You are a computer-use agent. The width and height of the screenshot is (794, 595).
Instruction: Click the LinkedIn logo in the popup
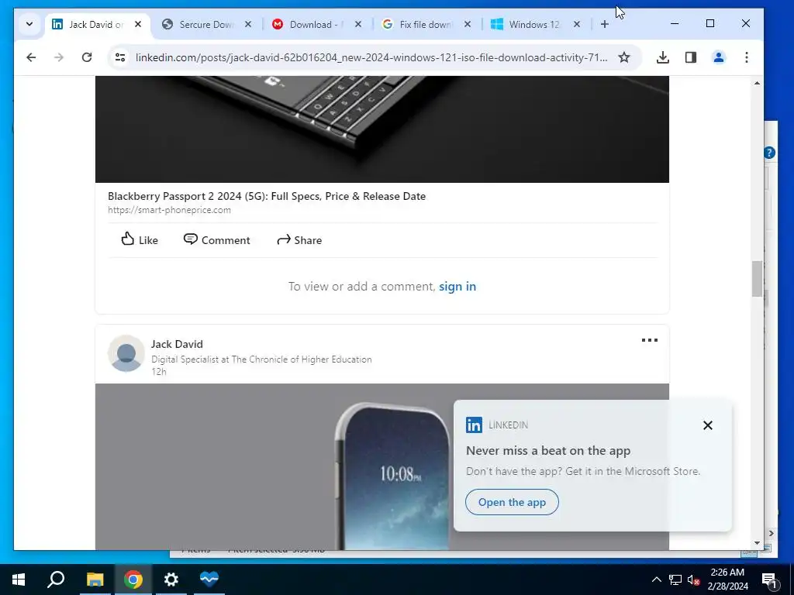pyautogui.click(x=474, y=425)
